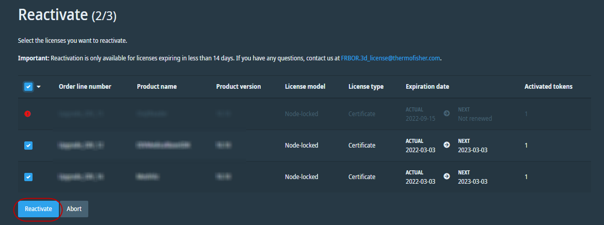604x225 pixels.
Task: Toggle the select-all checkbox in the table header
Action: point(28,87)
